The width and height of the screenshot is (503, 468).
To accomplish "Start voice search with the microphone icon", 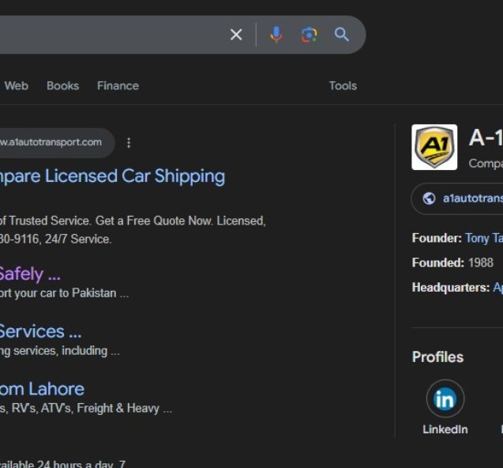I will point(276,35).
